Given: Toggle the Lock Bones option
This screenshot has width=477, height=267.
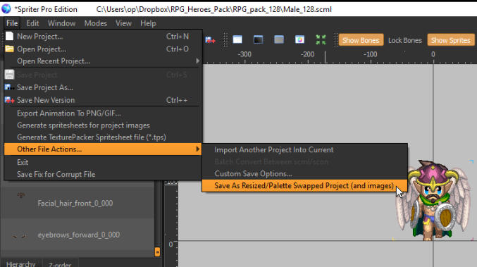Looking at the screenshot, I should [405, 40].
